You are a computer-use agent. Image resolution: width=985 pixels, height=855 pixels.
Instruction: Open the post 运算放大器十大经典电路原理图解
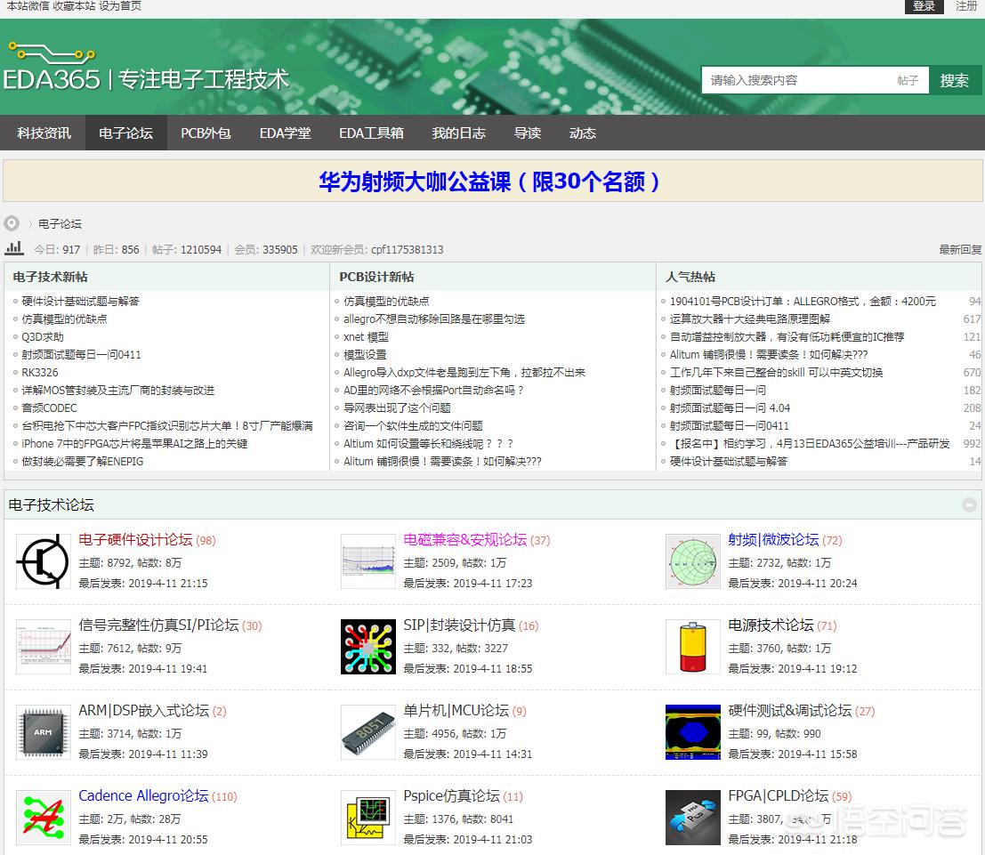(750, 319)
